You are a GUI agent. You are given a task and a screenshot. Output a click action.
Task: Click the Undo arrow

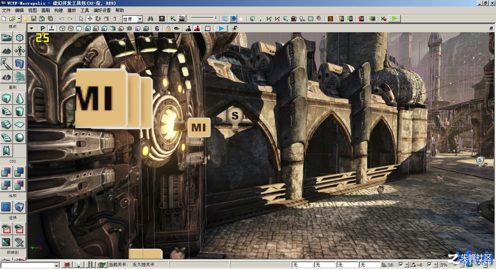[62, 19]
